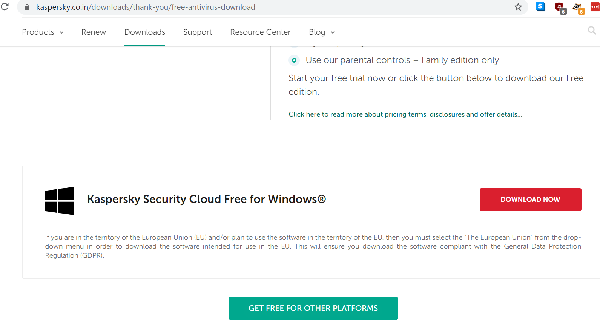Click the Windows logo next to Kaspersky Security Cloud
The width and height of the screenshot is (600, 335).
pyautogui.click(x=59, y=201)
